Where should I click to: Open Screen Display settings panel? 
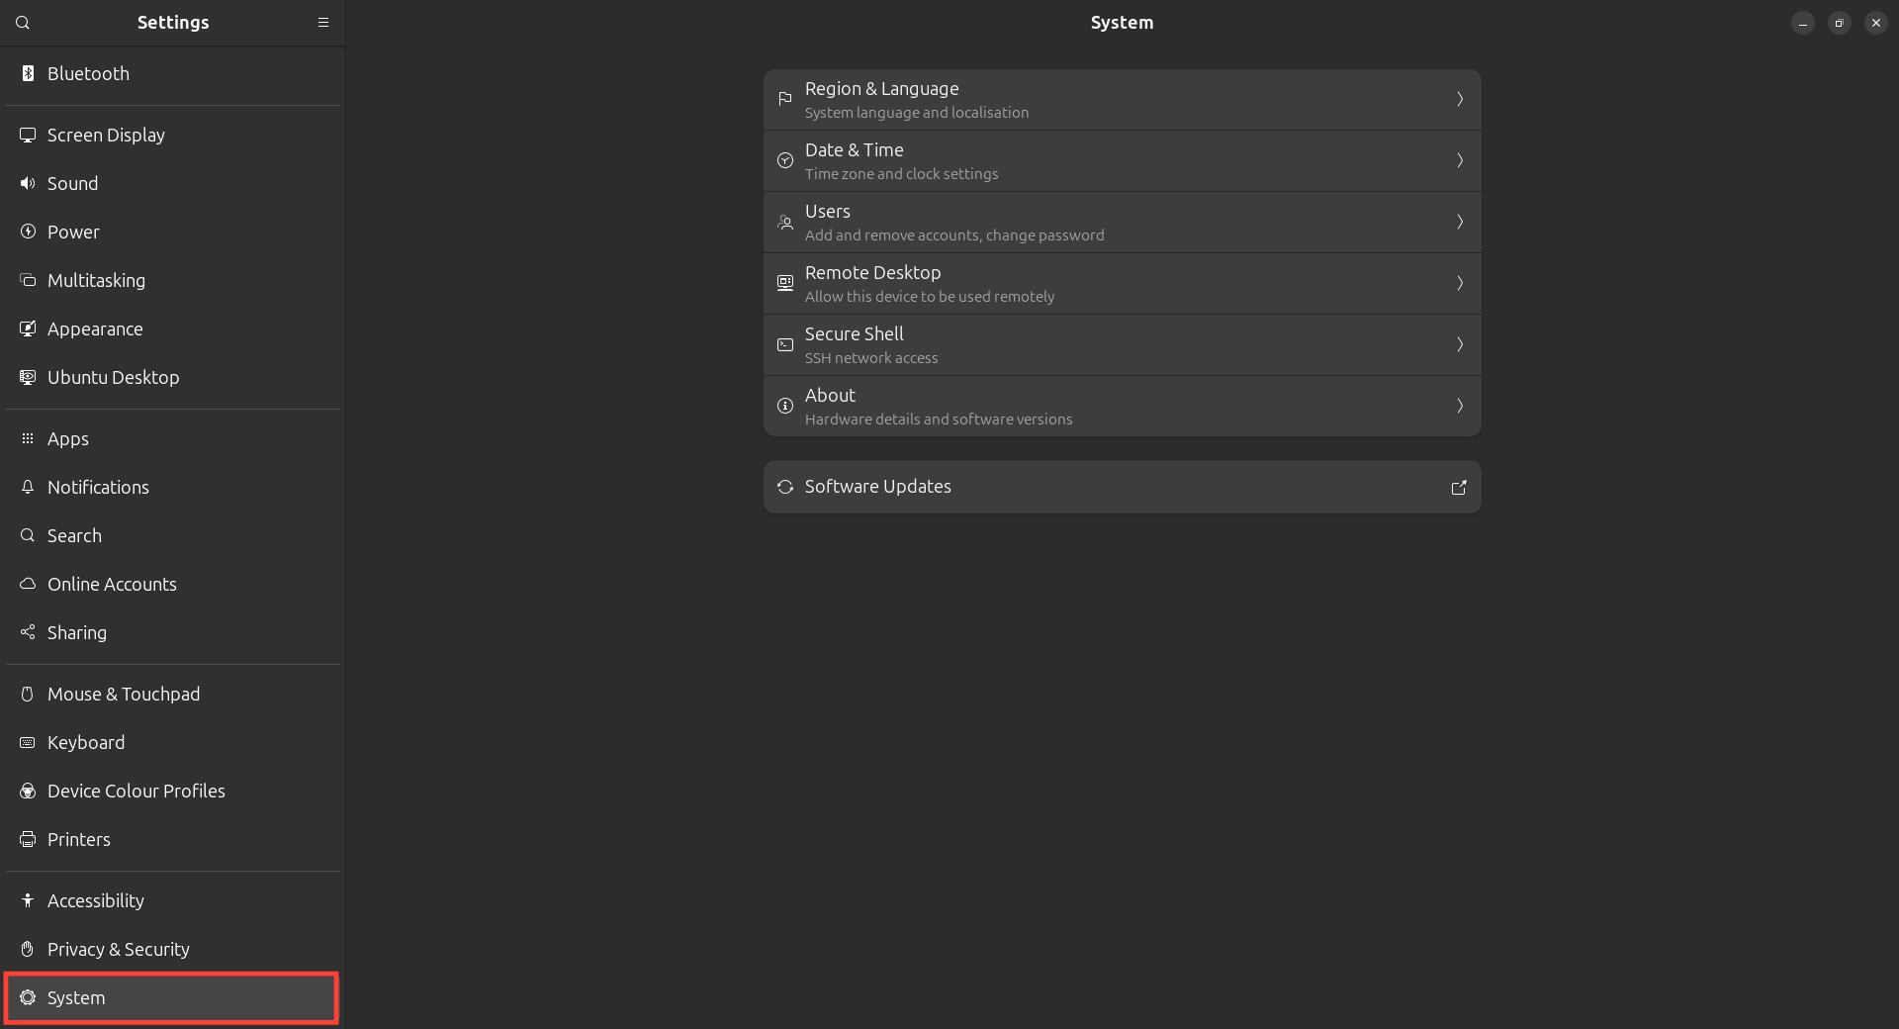click(x=106, y=135)
